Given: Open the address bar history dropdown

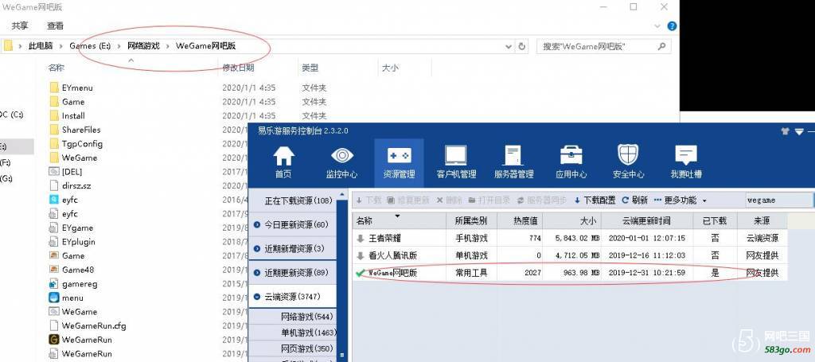Looking at the screenshot, I should (509, 46).
